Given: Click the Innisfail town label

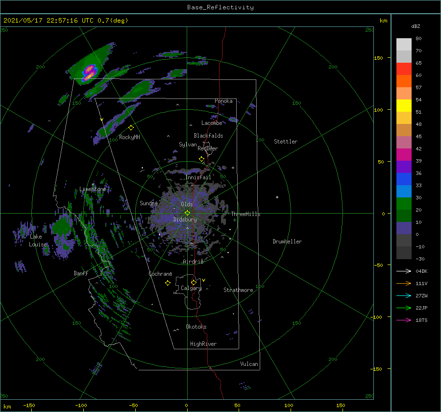Looking at the screenshot, I should click(x=198, y=177).
